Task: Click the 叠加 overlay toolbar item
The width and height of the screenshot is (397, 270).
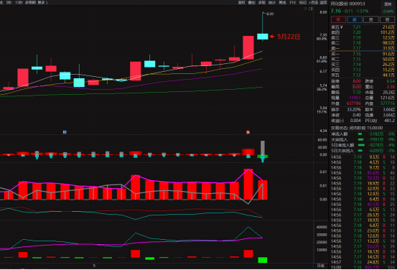Action: 252,3
